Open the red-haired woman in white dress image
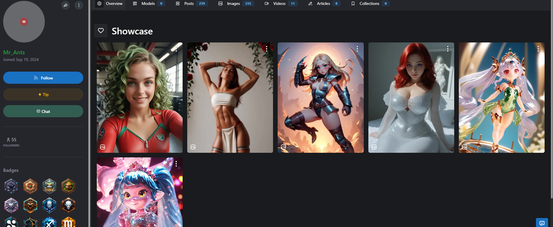This screenshot has height=227, width=553. 411,98
